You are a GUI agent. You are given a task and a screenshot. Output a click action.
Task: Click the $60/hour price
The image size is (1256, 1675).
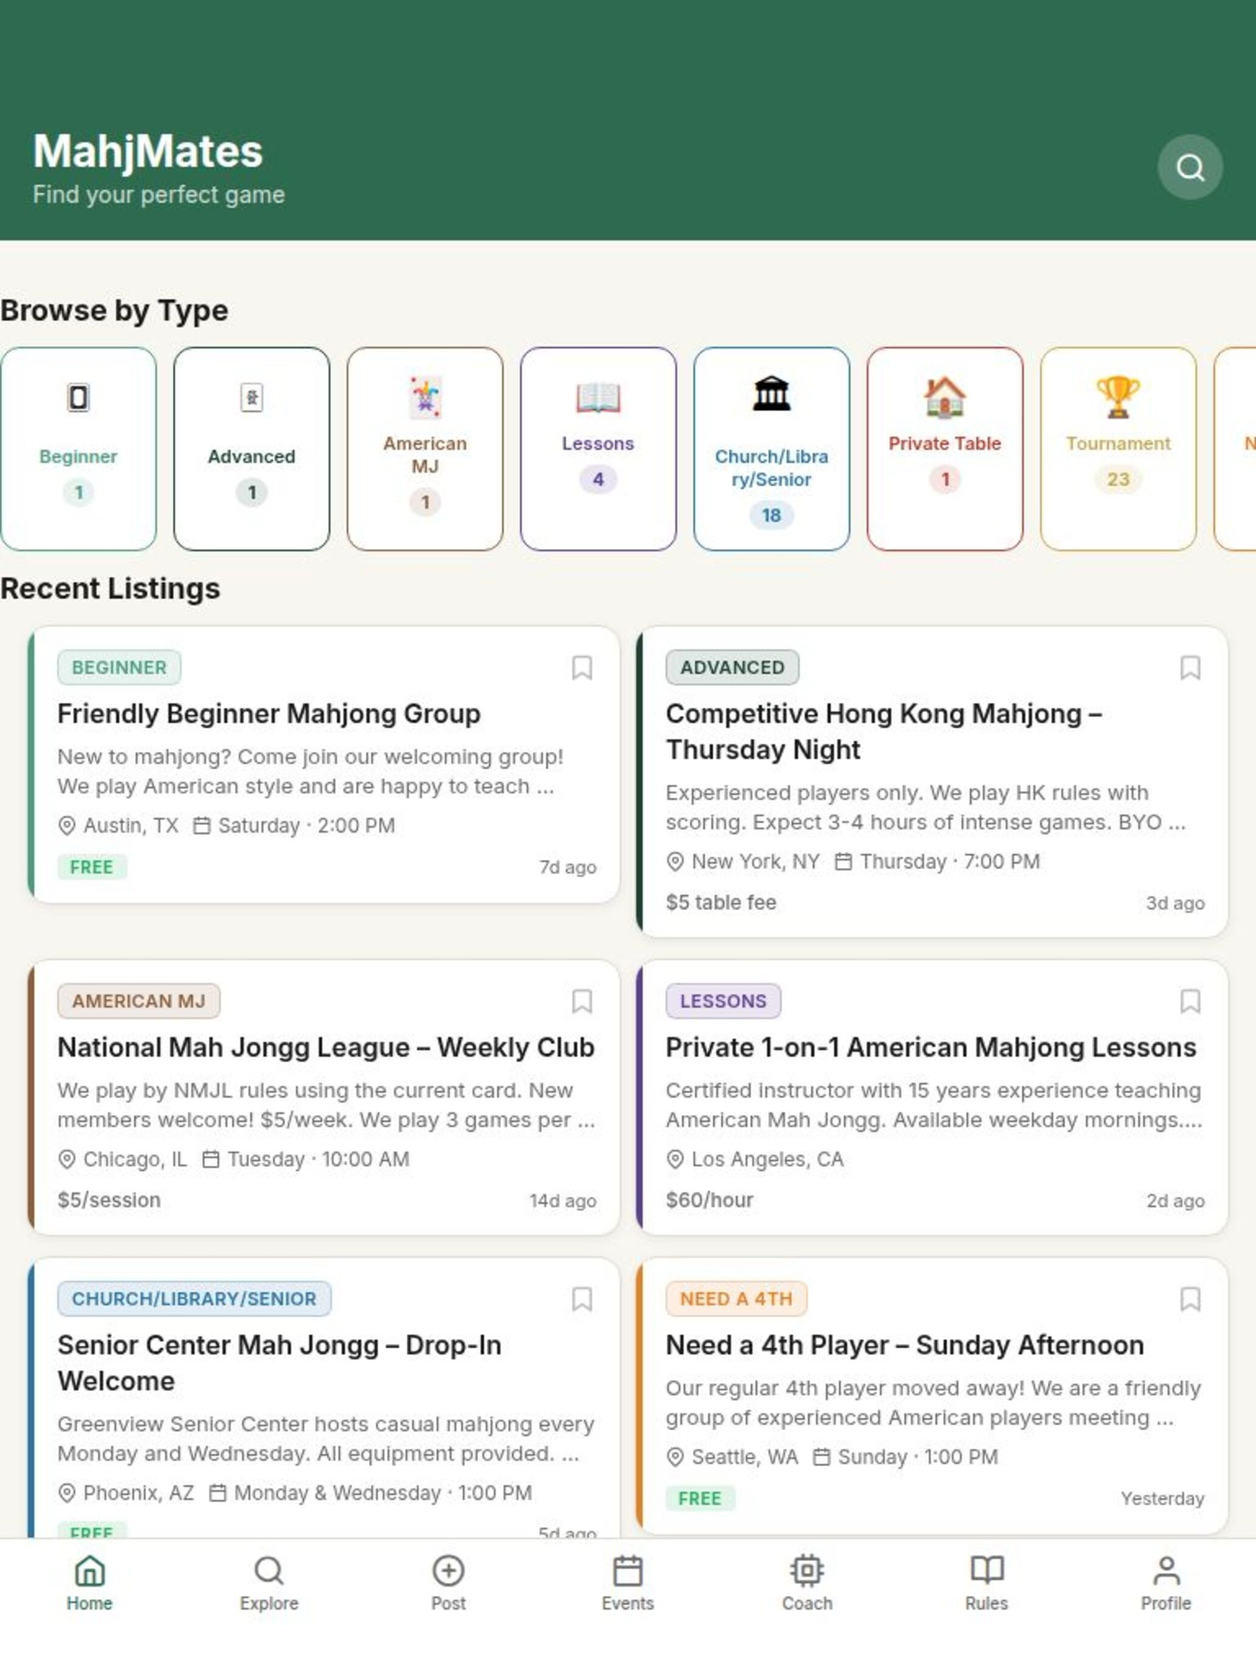(x=710, y=1200)
